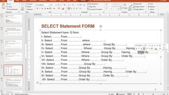Toggle bold in ribbon Font group

[x=37, y=8]
